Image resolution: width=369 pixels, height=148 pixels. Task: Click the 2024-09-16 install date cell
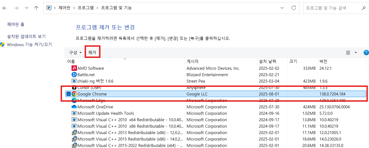click(x=269, y=113)
